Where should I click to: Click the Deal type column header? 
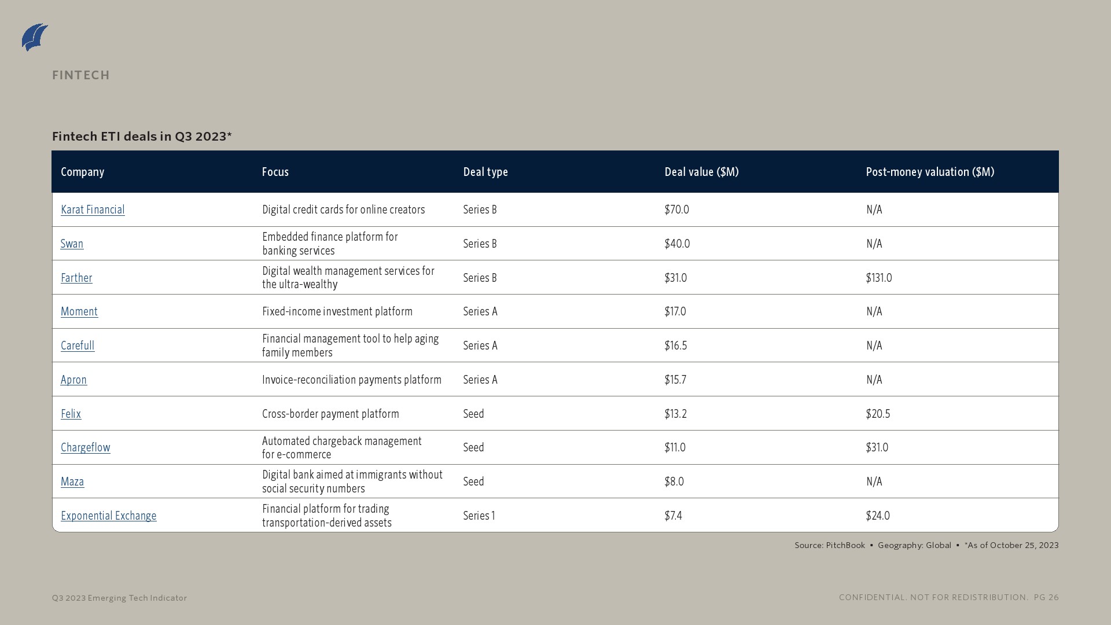pyautogui.click(x=485, y=172)
